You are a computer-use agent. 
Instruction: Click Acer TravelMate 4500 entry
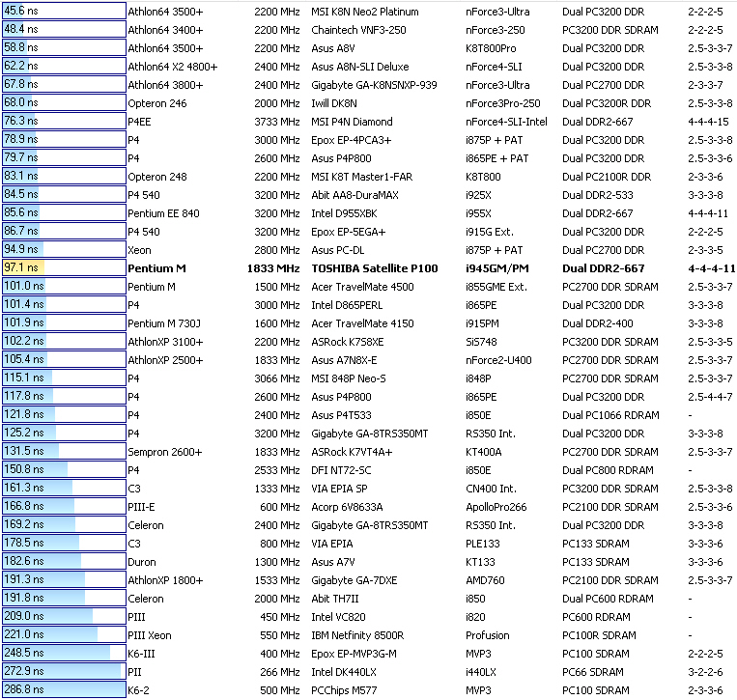[x=362, y=287]
